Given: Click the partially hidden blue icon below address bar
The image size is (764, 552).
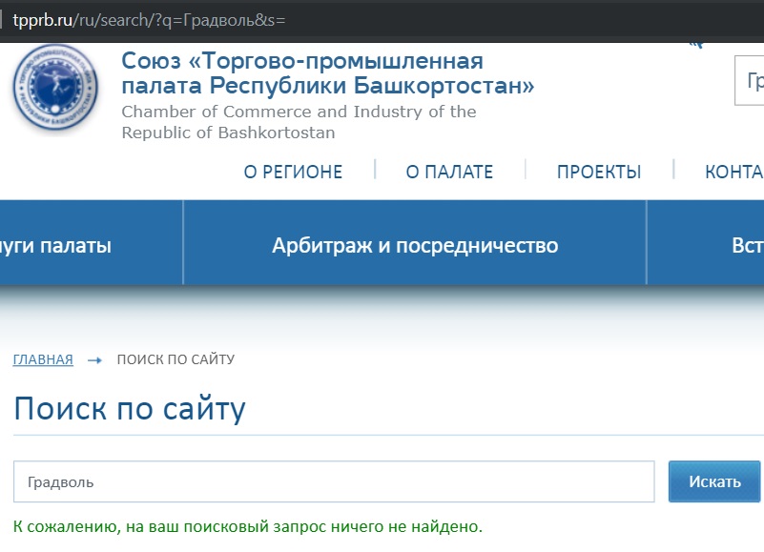Looking at the screenshot, I should (695, 44).
